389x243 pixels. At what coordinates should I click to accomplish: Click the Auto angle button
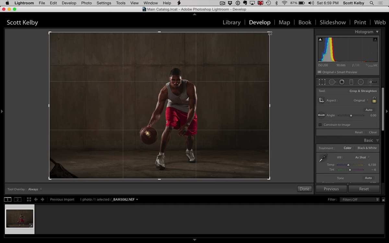pyautogui.click(x=369, y=110)
